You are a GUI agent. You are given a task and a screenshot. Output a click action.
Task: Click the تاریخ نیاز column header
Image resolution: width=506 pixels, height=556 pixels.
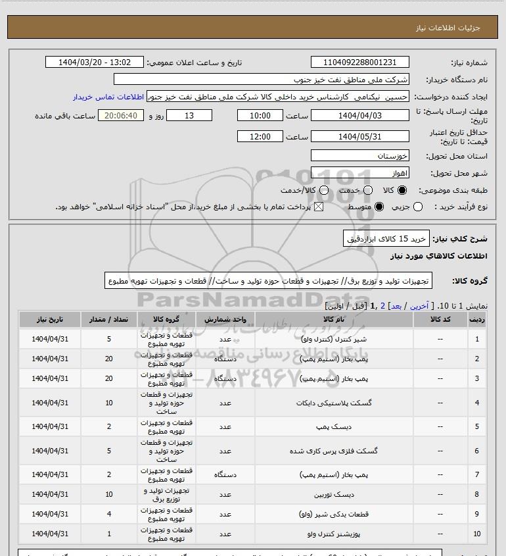(x=49, y=319)
